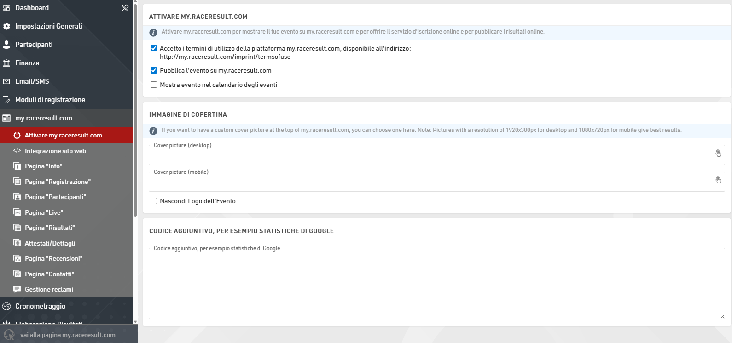Click the Partecipanti person icon

6,45
